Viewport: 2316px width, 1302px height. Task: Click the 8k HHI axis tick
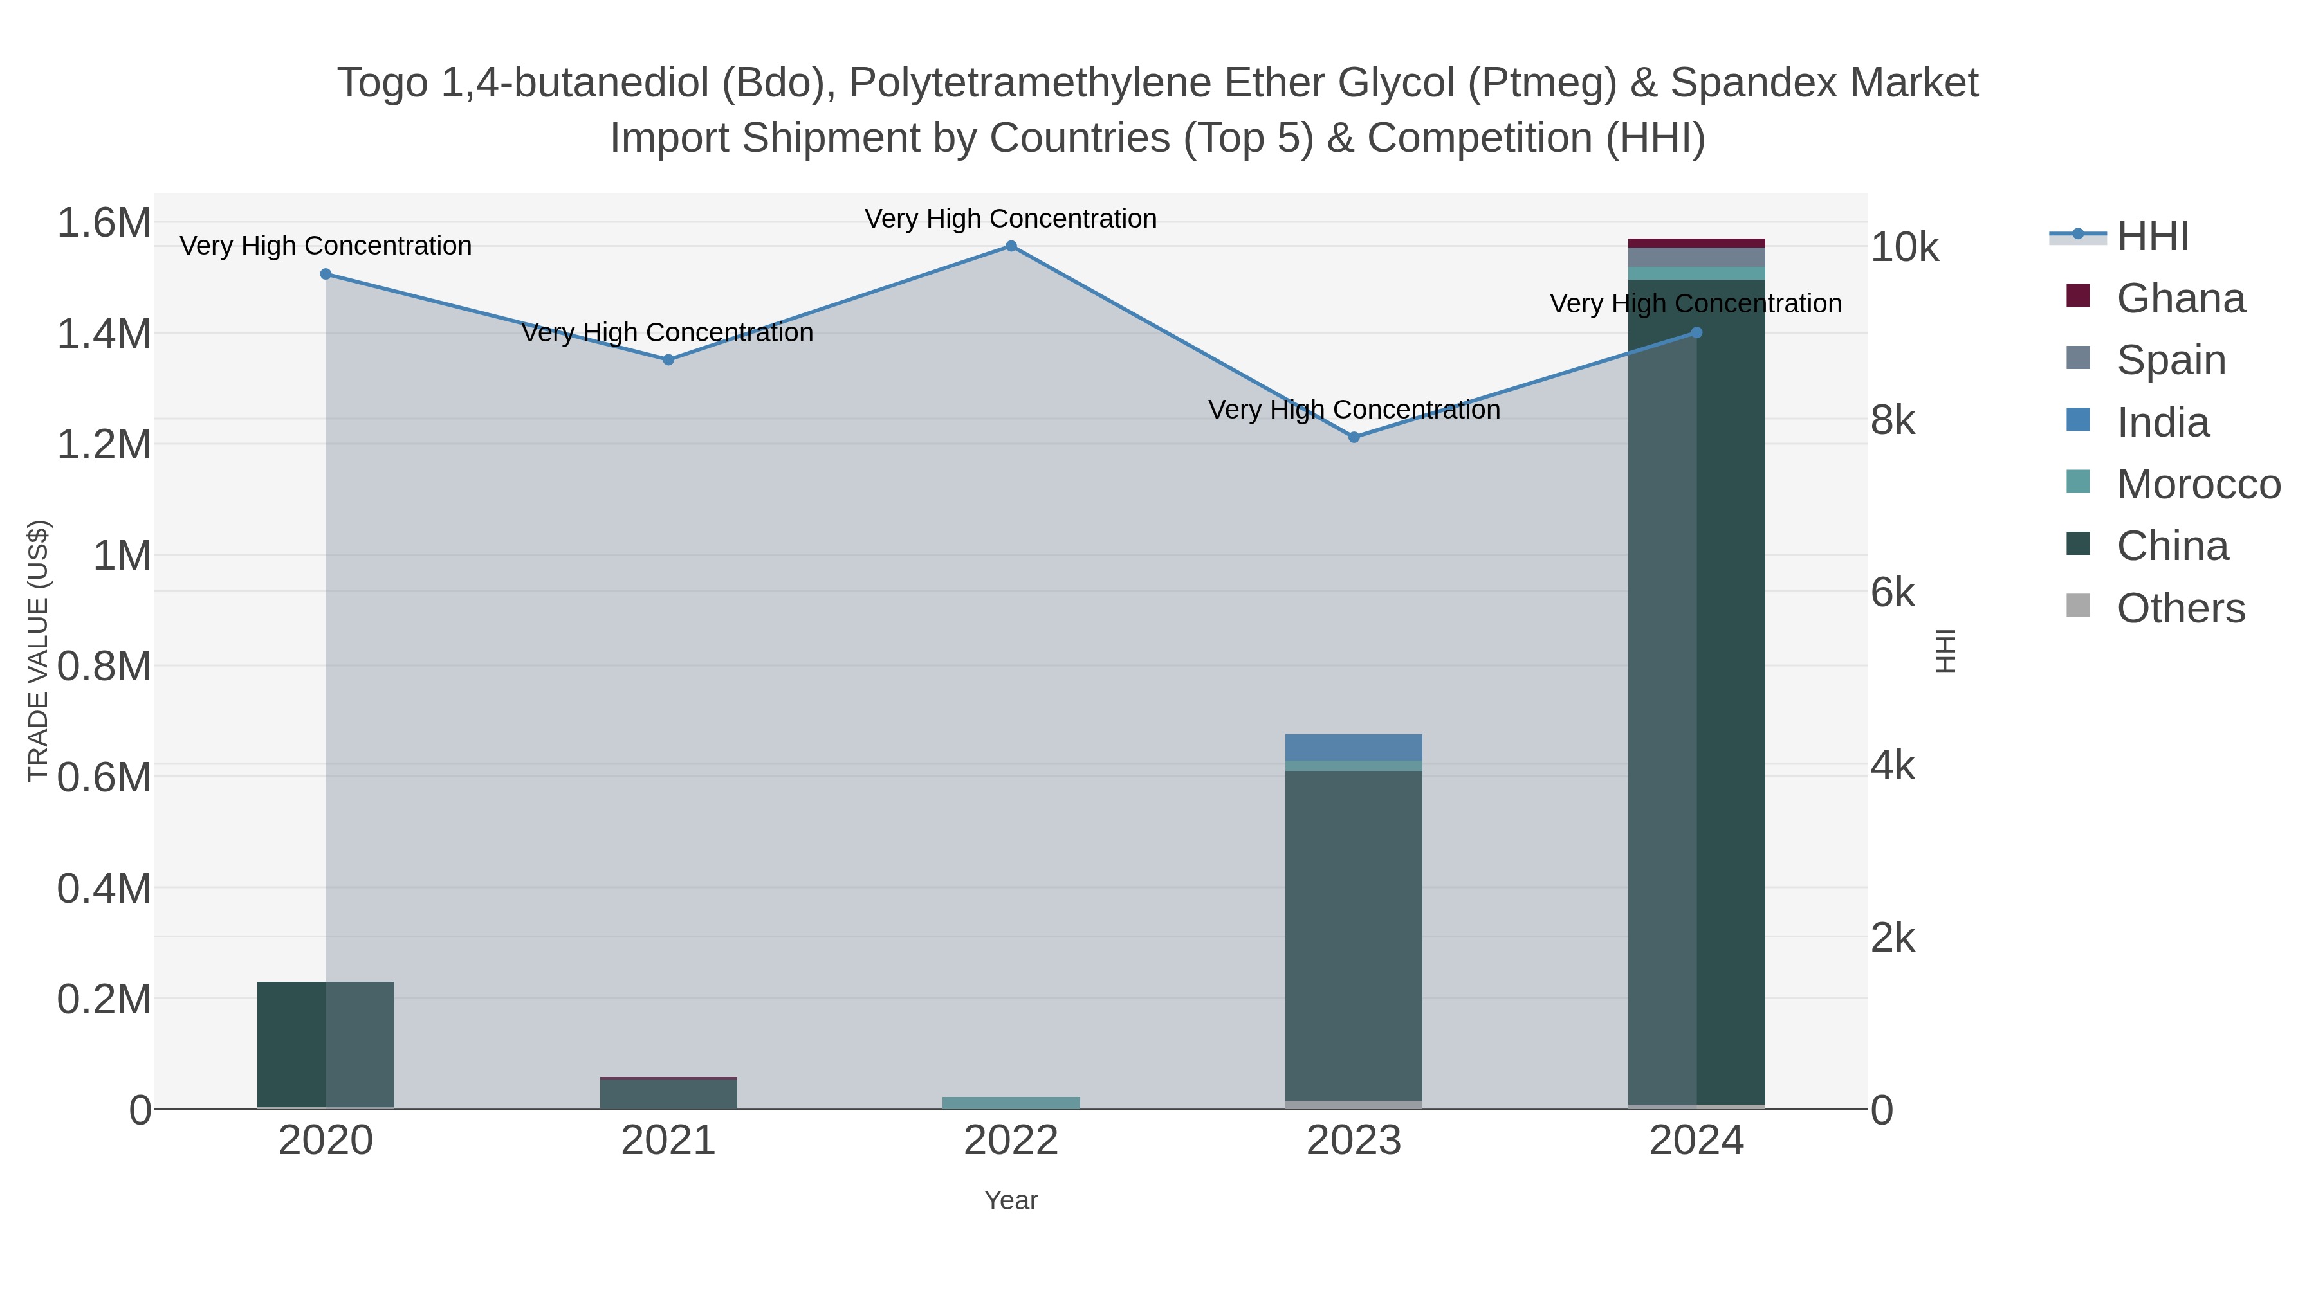(x=1893, y=420)
